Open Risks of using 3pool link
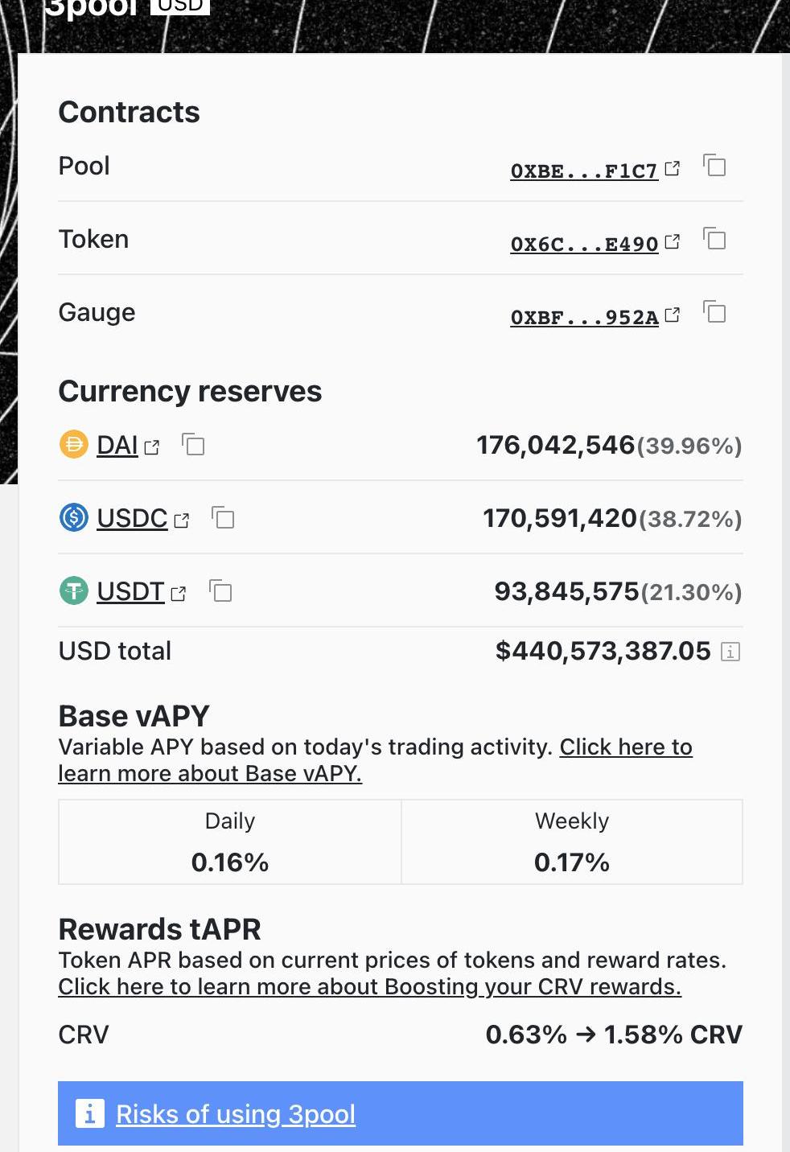Image resolution: width=790 pixels, height=1152 pixels. 236,1114
